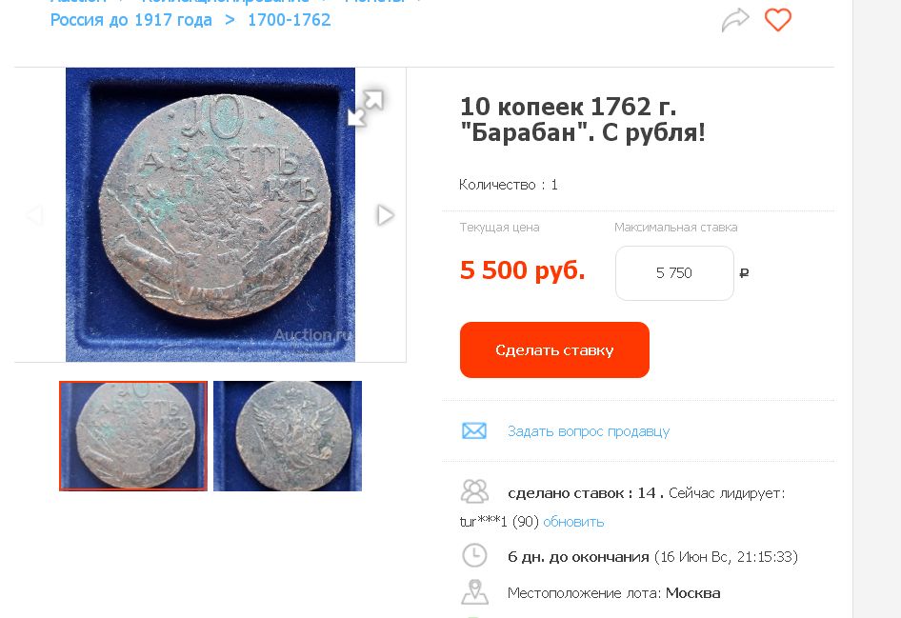
Task: Click the clock icon near time remaining
Action: pyautogui.click(x=474, y=555)
